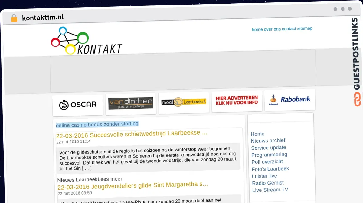
Task: Click the online casino bonus zonder storting link
Action: tap(97, 124)
